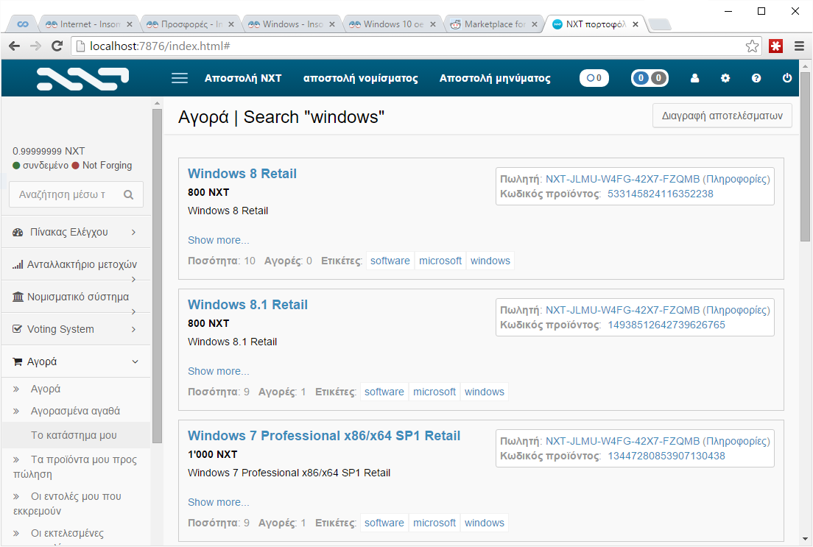Image resolution: width=813 pixels, height=547 pixels.
Task: Open product code 13447280853907130438
Action: pyautogui.click(x=666, y=456)
